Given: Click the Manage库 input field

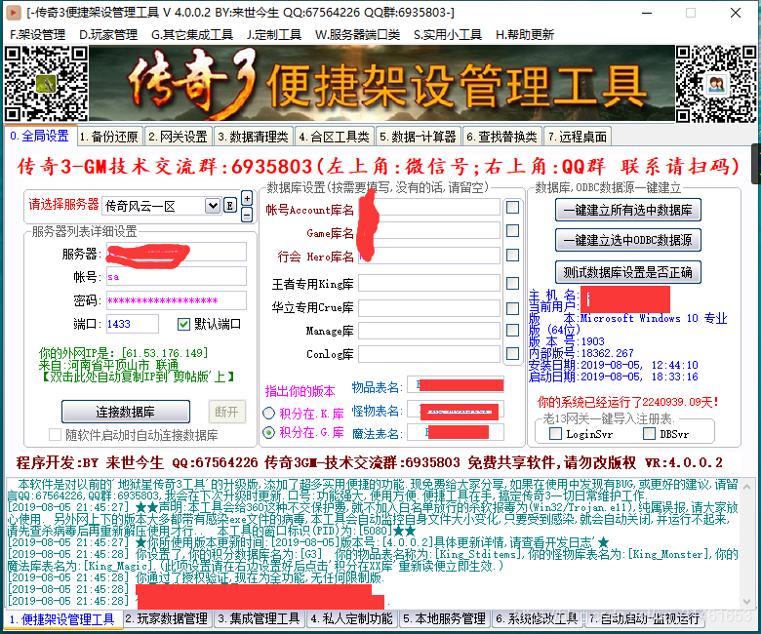Looking at the screenshot, I should [429, 331].
